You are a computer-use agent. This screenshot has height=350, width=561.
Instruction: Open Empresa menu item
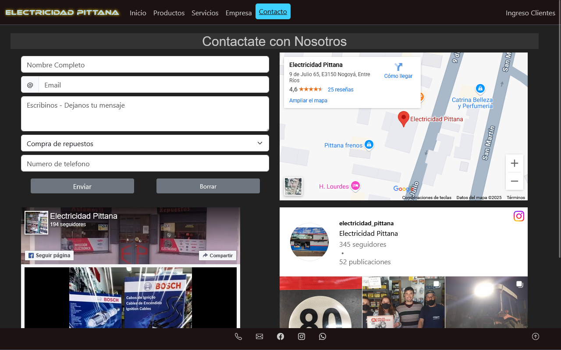(238, 13)
